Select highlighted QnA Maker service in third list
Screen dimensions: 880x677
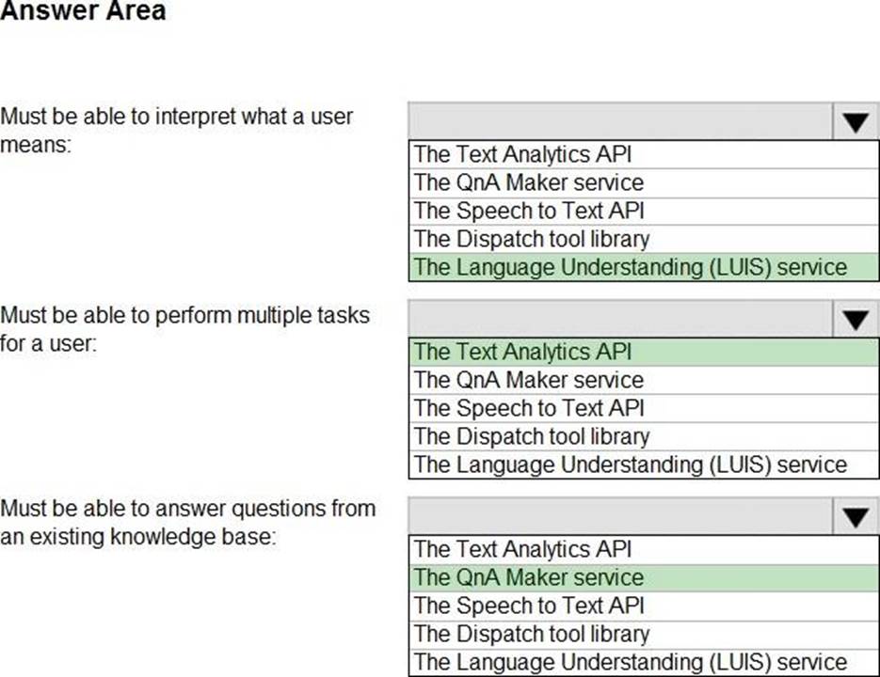pyautogui.click(x=644, y=577)
